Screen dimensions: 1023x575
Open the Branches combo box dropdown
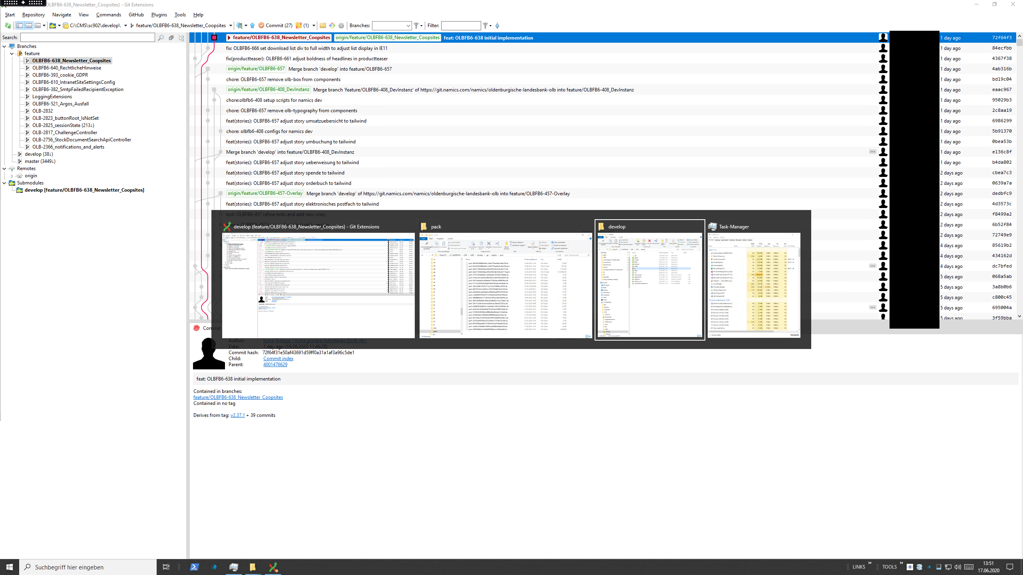pos(408,26)
